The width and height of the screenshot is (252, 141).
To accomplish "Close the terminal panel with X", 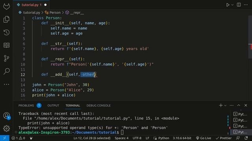I will point(246,105).
